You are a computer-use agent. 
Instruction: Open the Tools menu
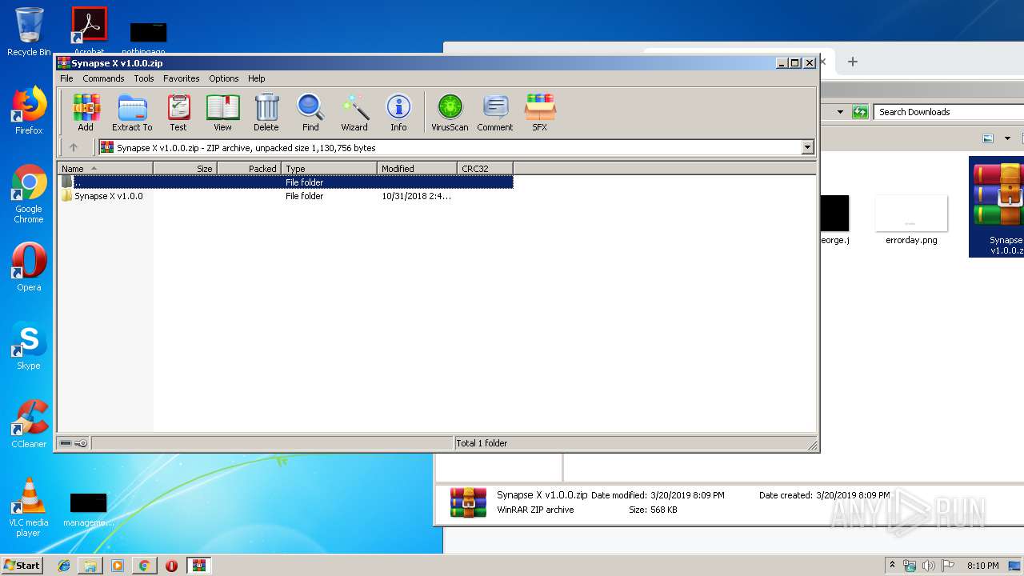tap(144, 78)
